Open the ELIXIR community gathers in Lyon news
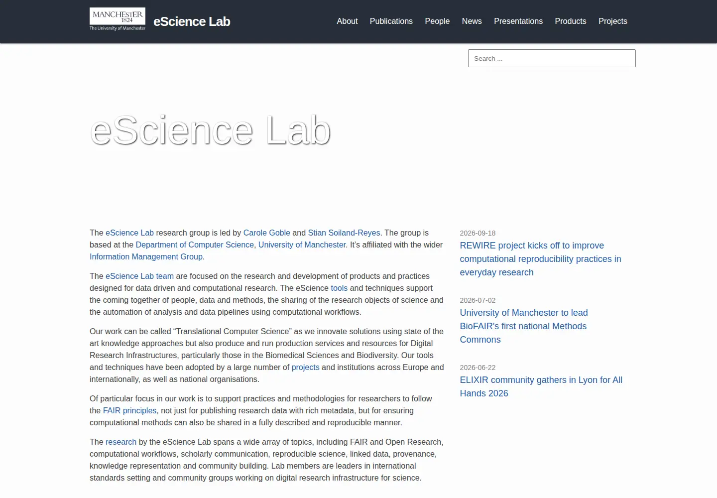The width and height of the screenshot is (717, 498). click(541, 386)
